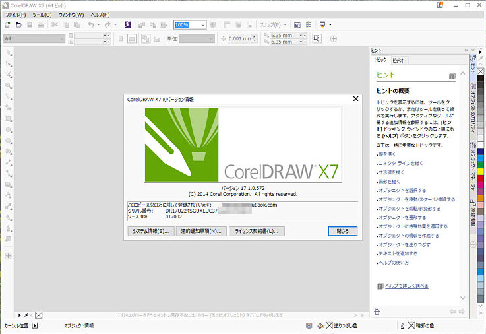The width and height of the screenshot is (486, 334).
Task: Select the Zoom magnifier tool in toolbox
Action: tap(9, 86)
